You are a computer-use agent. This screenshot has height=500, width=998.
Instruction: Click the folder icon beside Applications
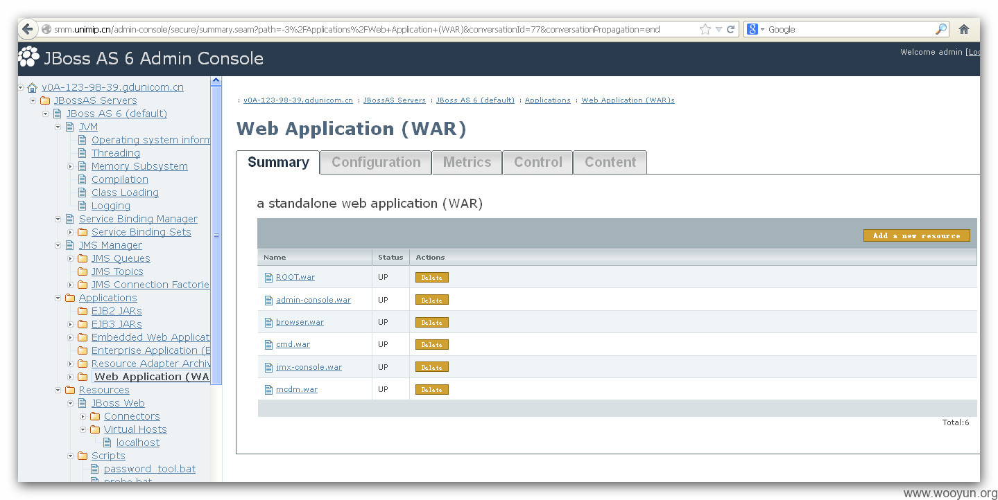[x=70, y=298]
